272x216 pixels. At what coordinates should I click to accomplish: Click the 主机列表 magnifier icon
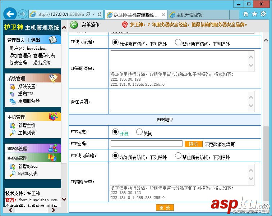pyautogui.click(x=13, y=133)
